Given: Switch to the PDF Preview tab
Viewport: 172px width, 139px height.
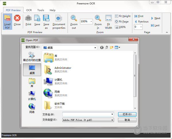Looking at the screenshot, I should [x=13, y=10].
